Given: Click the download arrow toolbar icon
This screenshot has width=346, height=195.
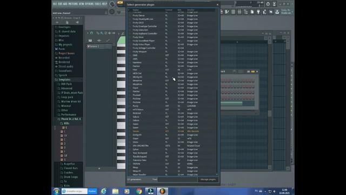Looking at the screenshot, I should (x=277, y=12).
